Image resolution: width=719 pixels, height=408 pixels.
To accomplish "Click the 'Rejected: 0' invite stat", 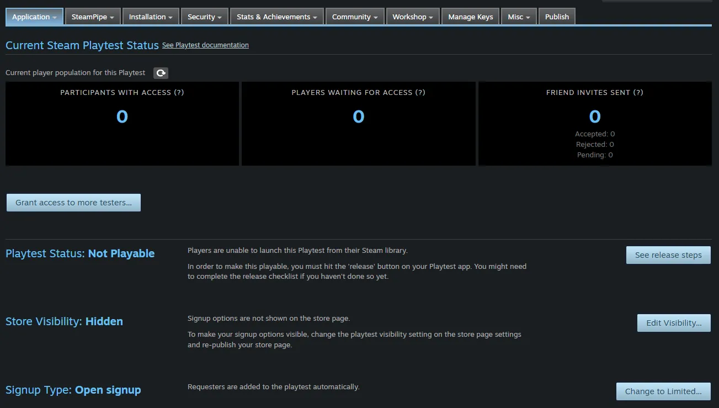I will pyautogui.click(x=595, y=145).
